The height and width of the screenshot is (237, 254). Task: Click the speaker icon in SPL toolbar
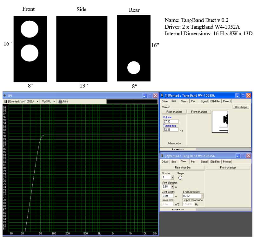pyautogui.click(x=5, y=101)
